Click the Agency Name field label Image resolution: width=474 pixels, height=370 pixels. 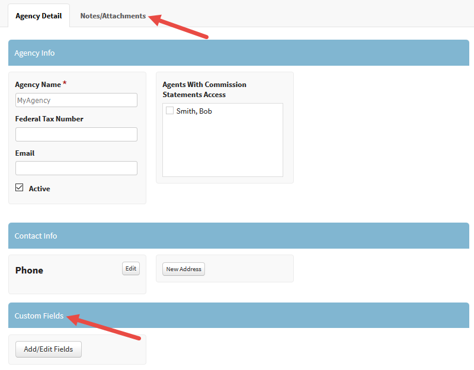[37, 85]
